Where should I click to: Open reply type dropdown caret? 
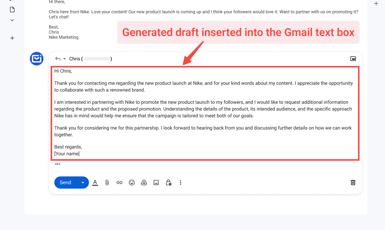coord(64,59)
